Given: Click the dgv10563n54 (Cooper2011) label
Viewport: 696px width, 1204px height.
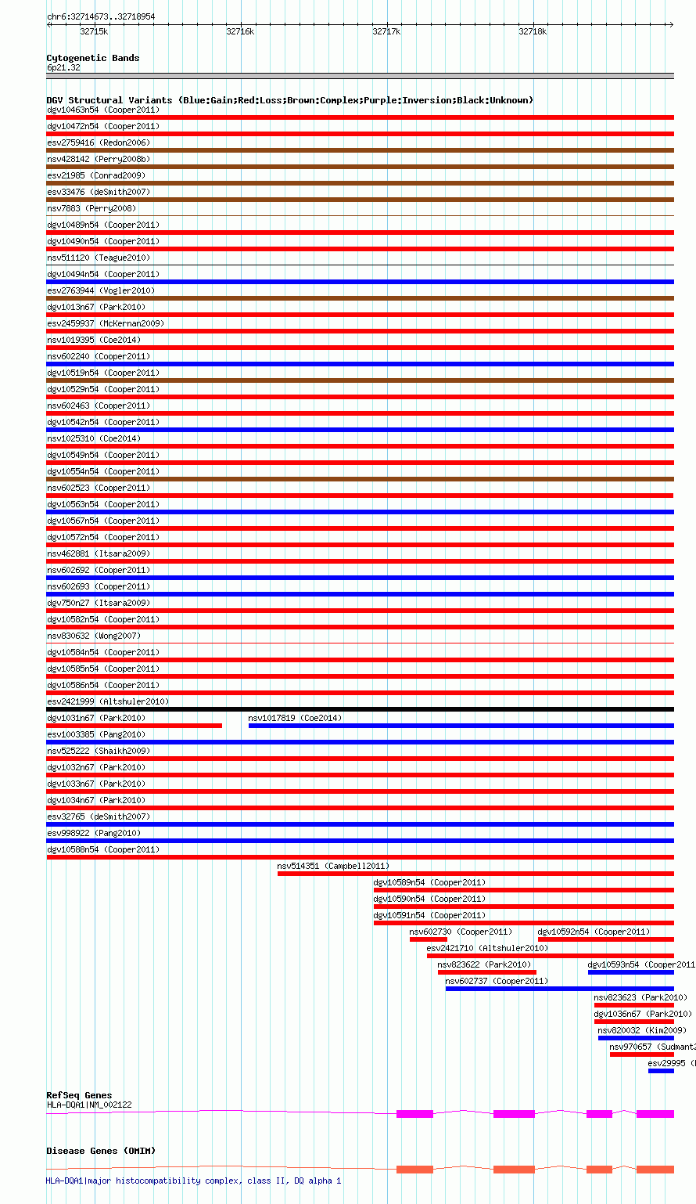Looking at the screenshot, I should (103, 504).
